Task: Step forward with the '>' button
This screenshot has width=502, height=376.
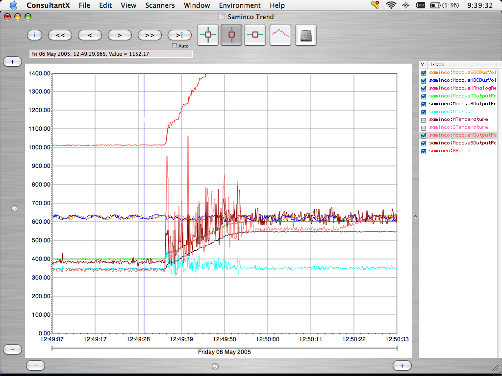Action: (x=120, y=35)
